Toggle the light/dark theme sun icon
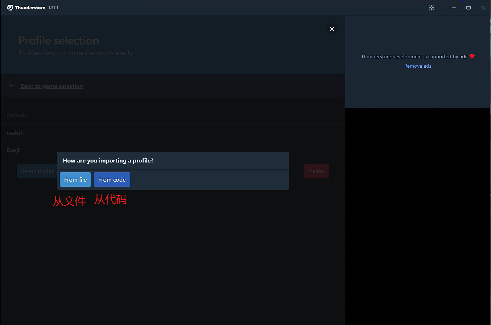This screenshot has width=491, height=325. [x=432, y=8]
